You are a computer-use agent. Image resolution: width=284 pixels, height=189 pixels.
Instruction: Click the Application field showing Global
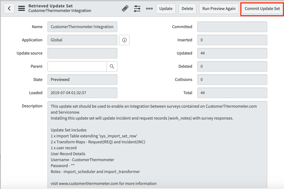[x=82, y=40]
